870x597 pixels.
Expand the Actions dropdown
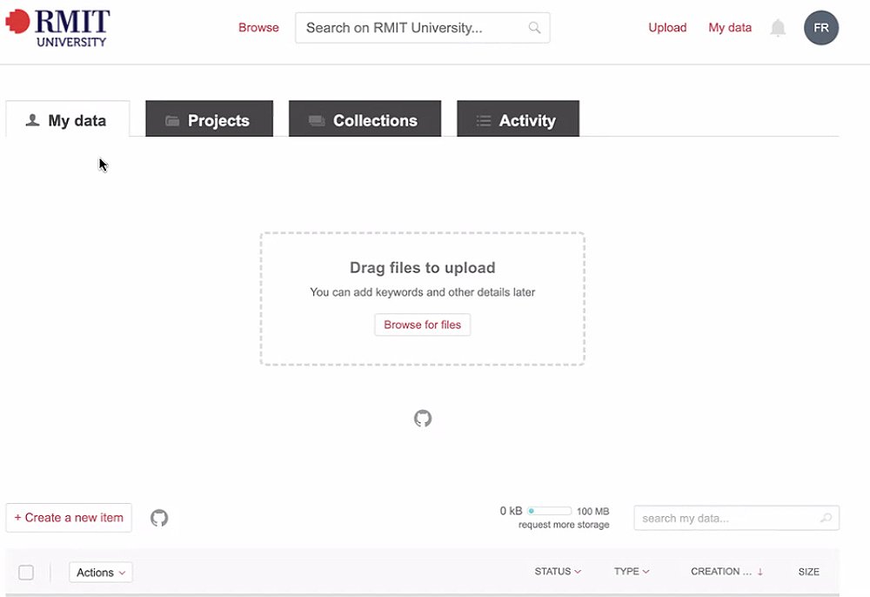click(x=100, y=572)
